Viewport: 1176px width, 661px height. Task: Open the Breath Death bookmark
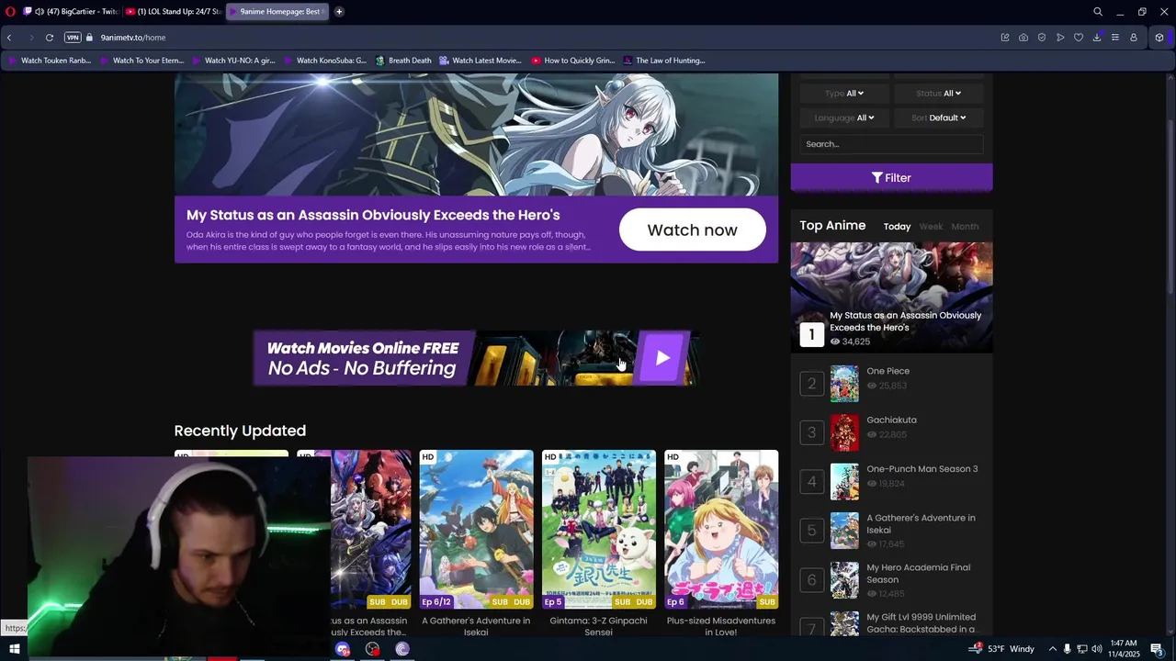403,61
